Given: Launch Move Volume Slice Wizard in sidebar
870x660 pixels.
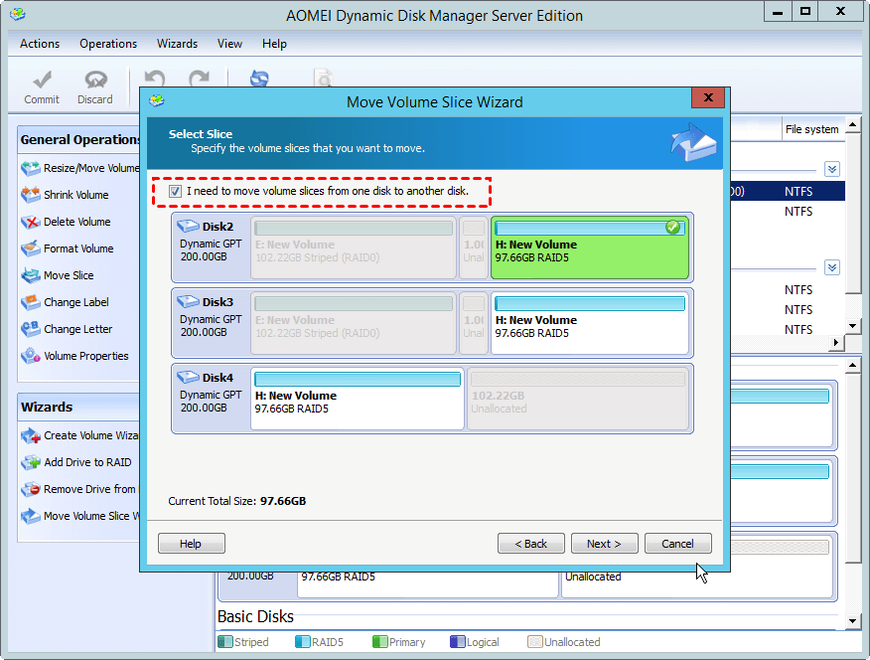Looking at the screenshot, I should 79,516.
